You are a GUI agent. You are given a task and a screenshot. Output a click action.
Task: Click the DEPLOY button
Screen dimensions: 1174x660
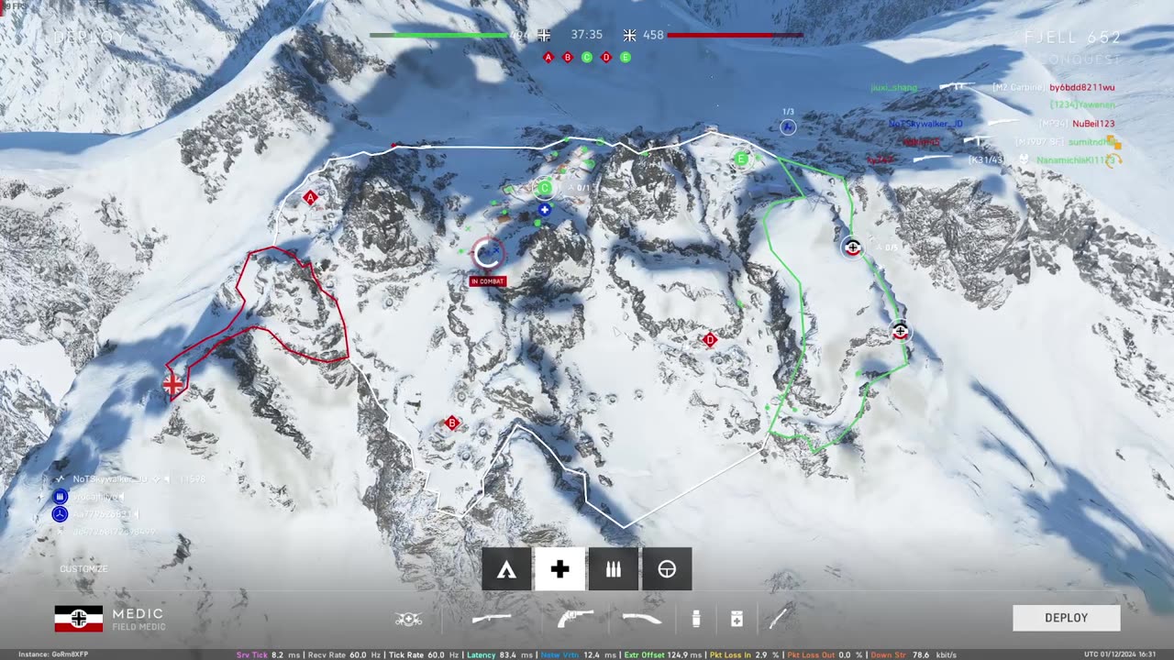(x=1067, y=618)
